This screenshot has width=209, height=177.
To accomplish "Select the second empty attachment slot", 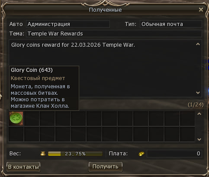I will pyautogui.click(x=47, y=119).
